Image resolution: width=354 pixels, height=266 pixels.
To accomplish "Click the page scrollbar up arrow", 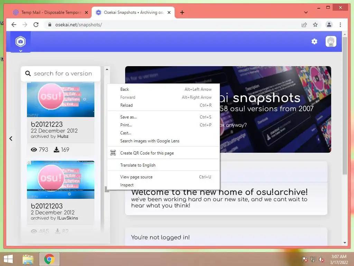I will [x=345, y=34].
